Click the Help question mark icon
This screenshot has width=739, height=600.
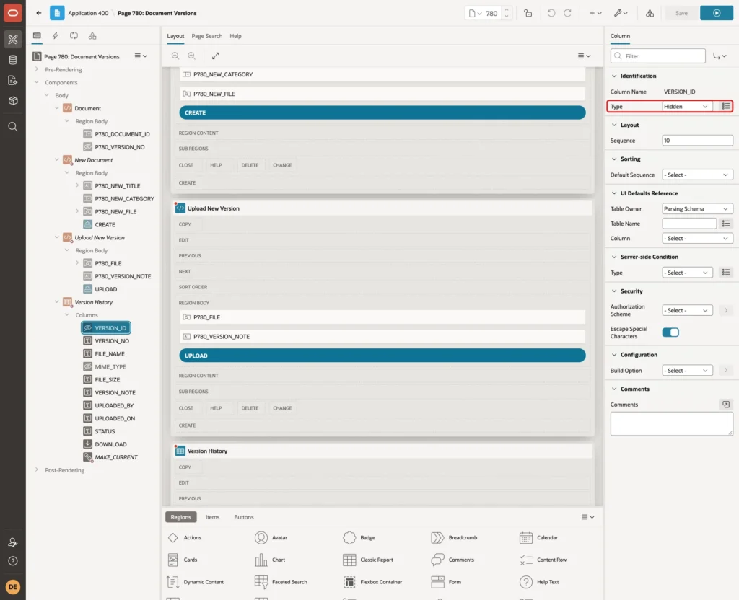(x=13, y=561)
